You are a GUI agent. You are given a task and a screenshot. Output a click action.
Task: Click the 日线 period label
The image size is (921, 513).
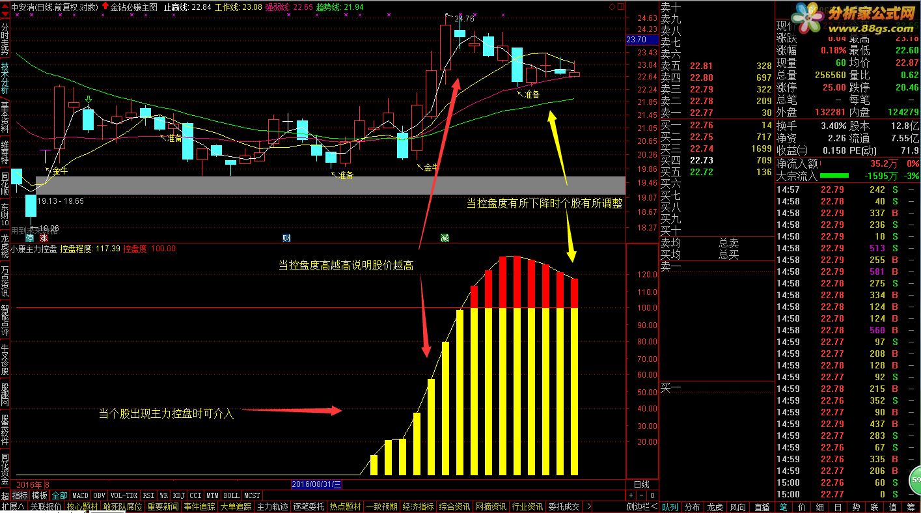click(x=642, y=484)
